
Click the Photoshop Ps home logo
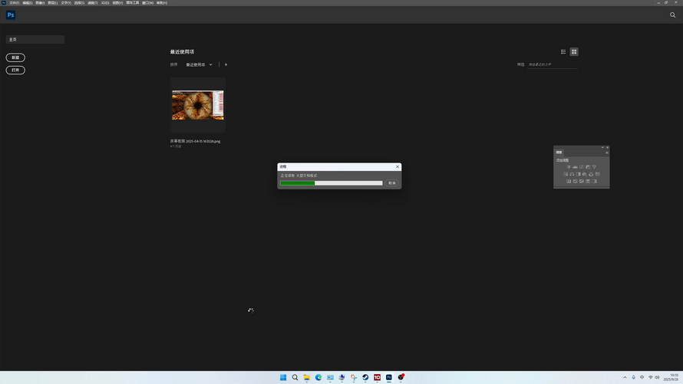click(11, 15)
